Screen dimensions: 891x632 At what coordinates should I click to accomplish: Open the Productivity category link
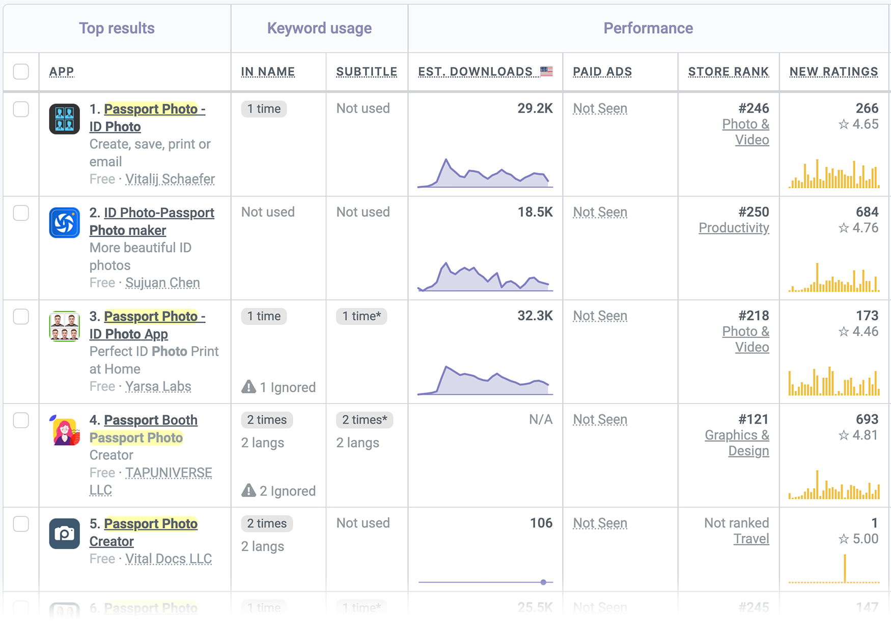(x=734, y=228)
